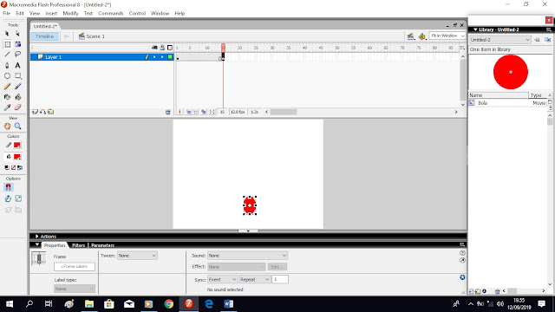The width and height of the screenshot is (555, 312).
Task: Click the Insert Layer Folder icon
Action: pyautogui.click(x=51, y=112)
